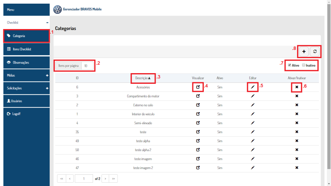Click the refresh list button
The width and height of the screenshot is (331, 186).
[314, 52]
